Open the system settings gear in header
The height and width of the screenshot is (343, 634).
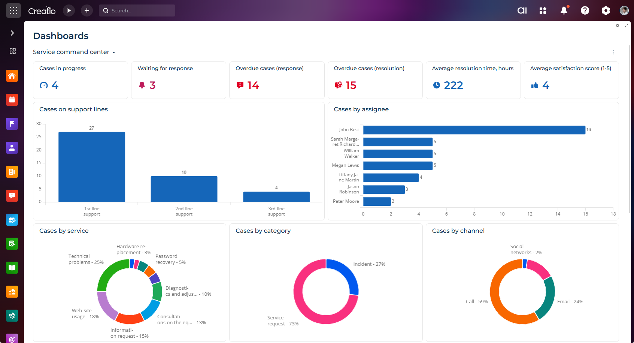click(606, 10)
